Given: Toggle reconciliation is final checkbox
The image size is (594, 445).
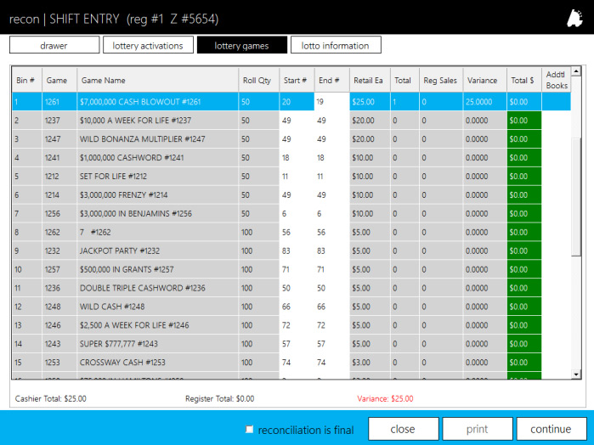Looking at the screenshot, I should coord(249,429).
